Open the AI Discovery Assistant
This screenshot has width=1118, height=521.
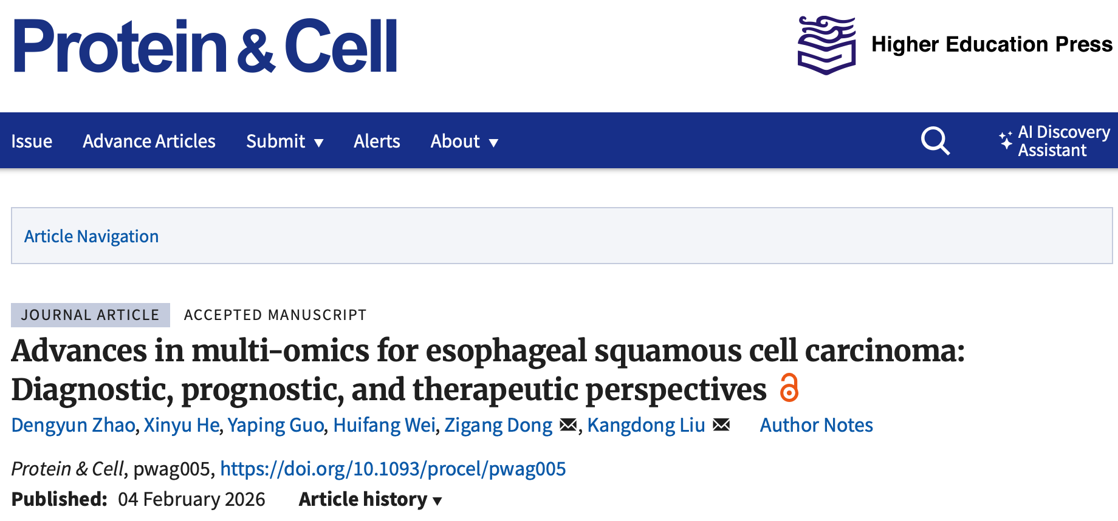coord(1055,141)
